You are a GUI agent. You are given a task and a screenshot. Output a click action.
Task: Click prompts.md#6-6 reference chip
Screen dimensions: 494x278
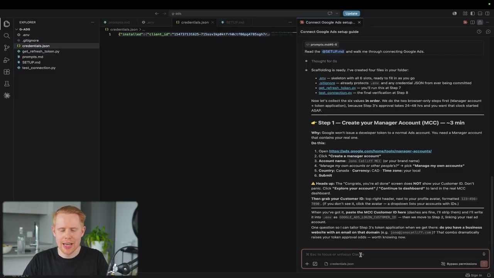(321, 44)
